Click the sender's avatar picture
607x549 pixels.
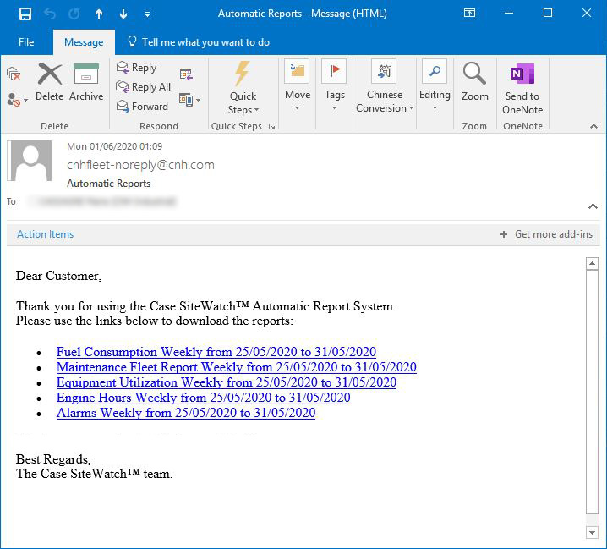click(31, 161)
